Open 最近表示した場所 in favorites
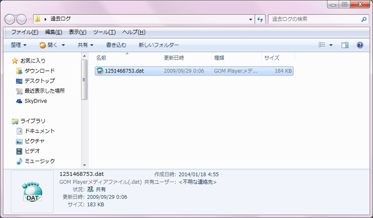Image resolution: width=373 pixels, height=218 pixels. (x=45, y=91)
